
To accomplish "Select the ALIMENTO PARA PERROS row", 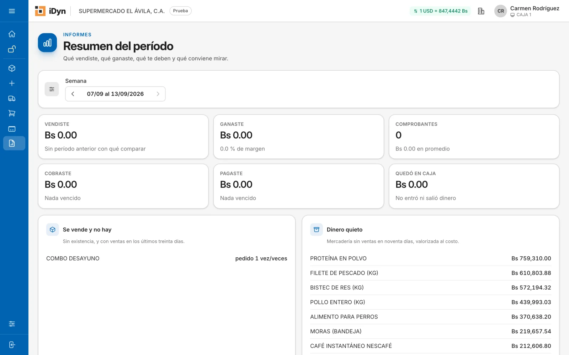I will [x=431, y=317].
